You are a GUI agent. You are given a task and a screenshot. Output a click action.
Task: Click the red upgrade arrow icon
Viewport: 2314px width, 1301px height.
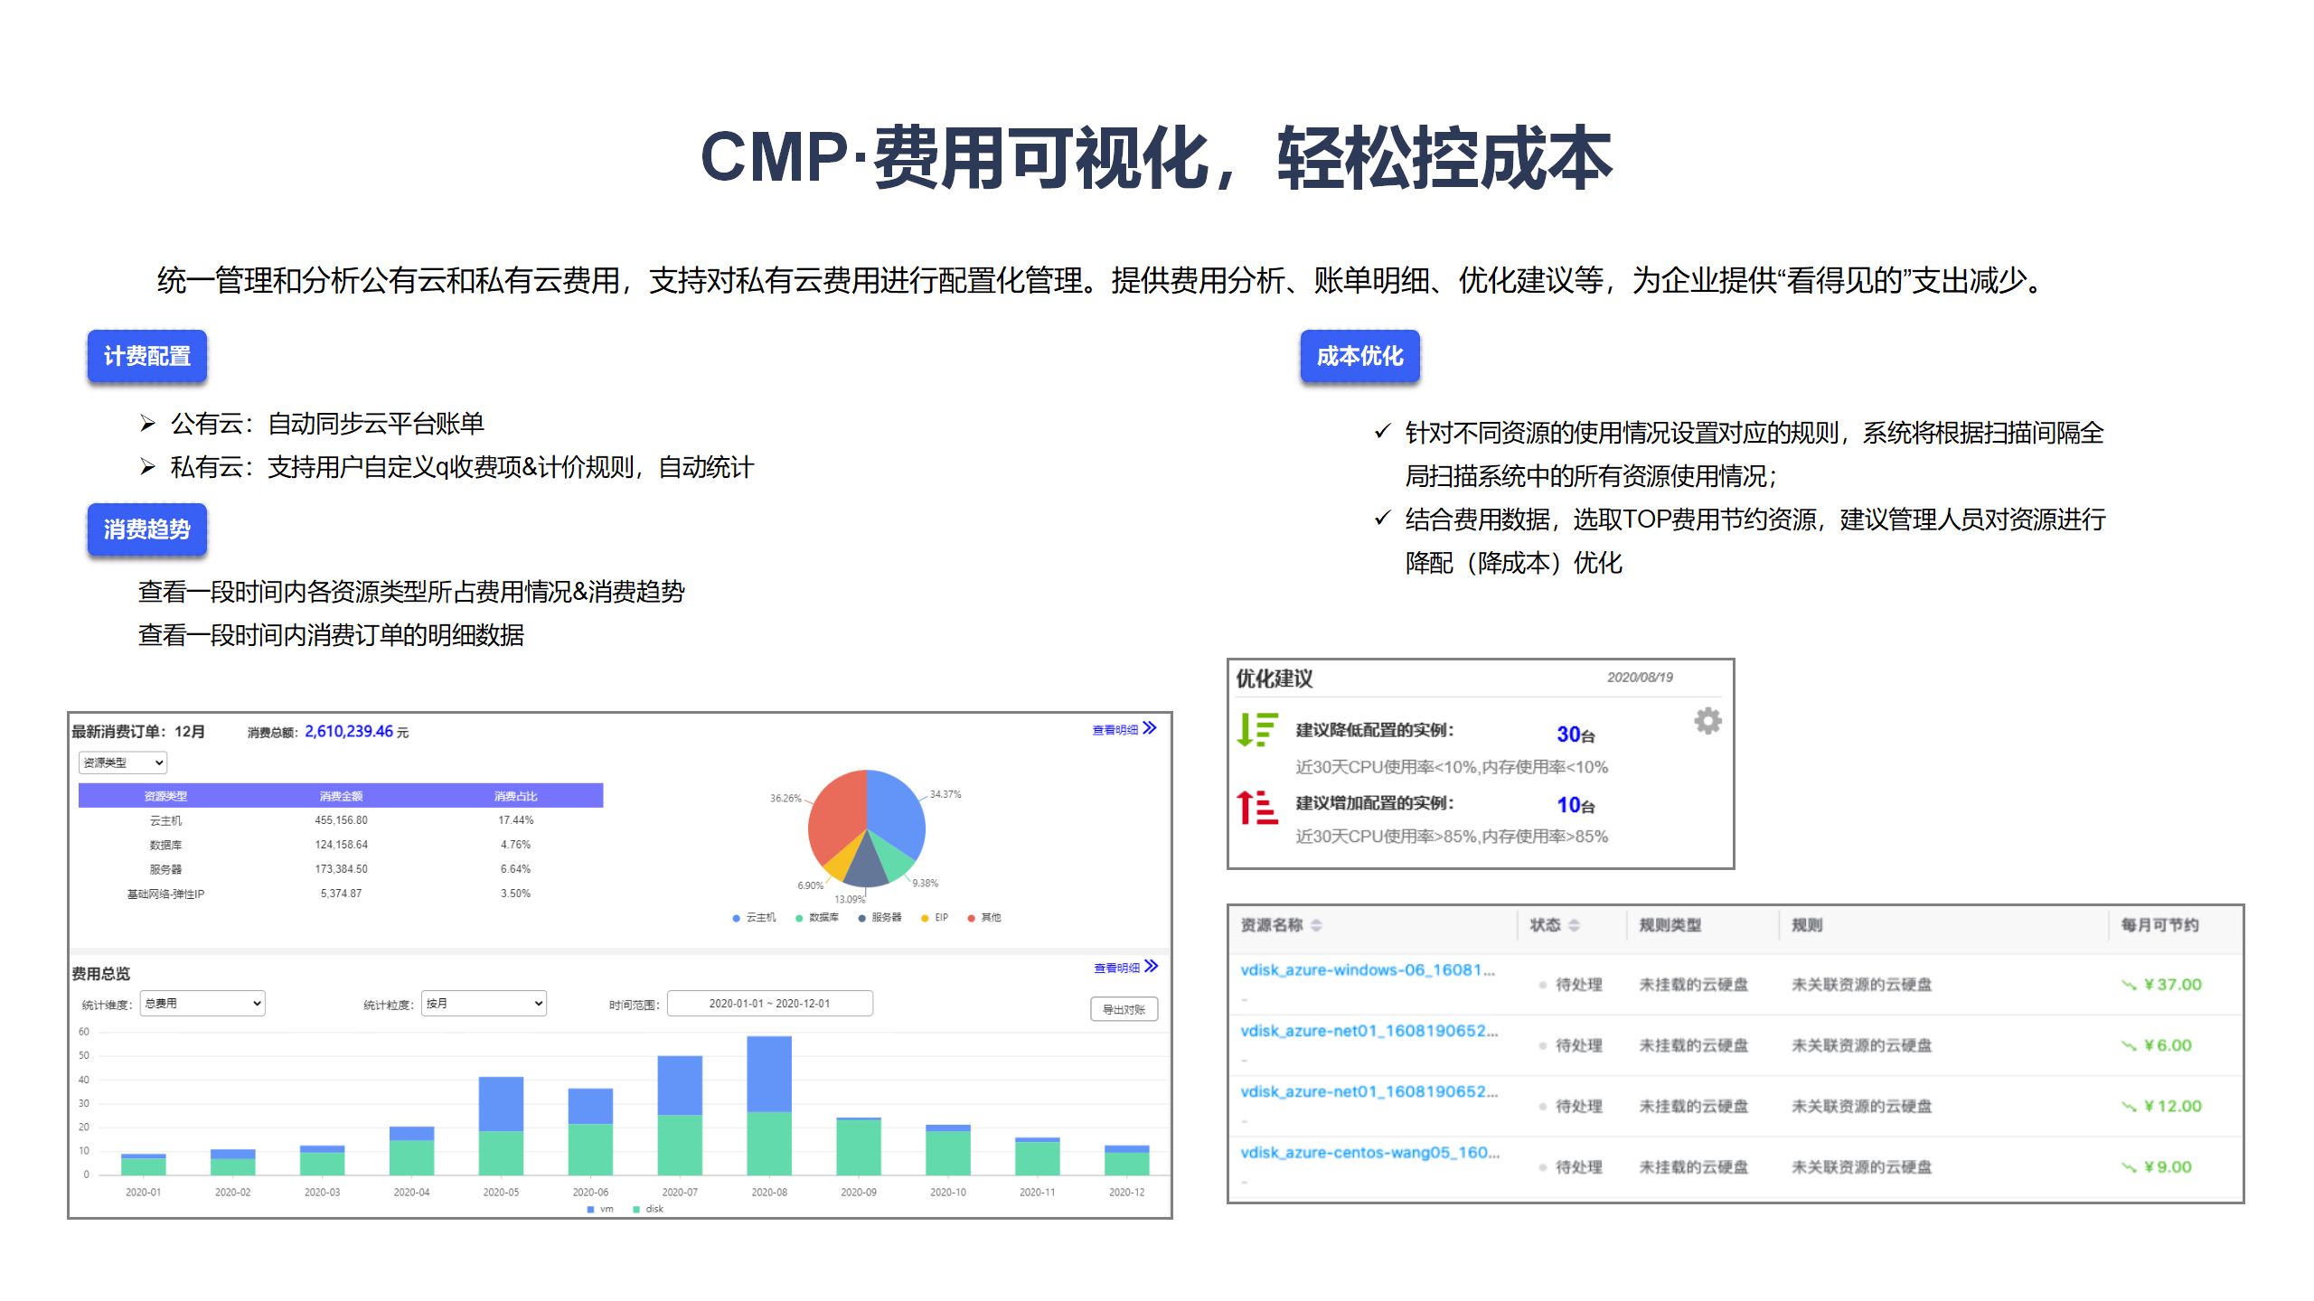coord(1256,807)
